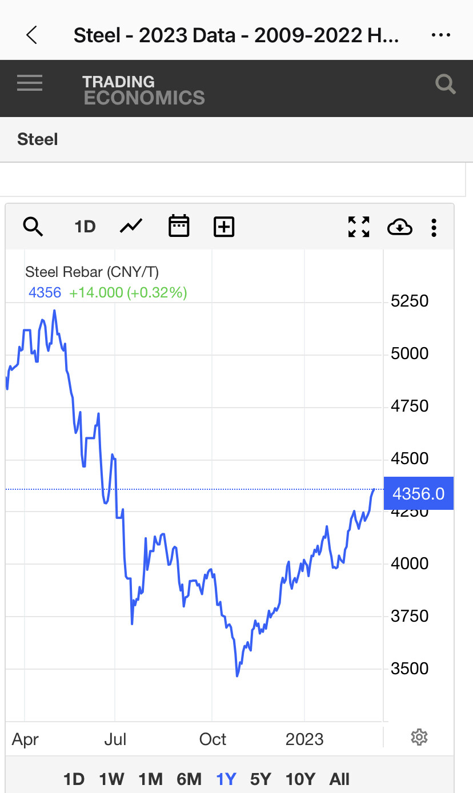This screenshot has width=473, height=793.
Task: Select the 10Y time range
Action: tap(300, 779)
